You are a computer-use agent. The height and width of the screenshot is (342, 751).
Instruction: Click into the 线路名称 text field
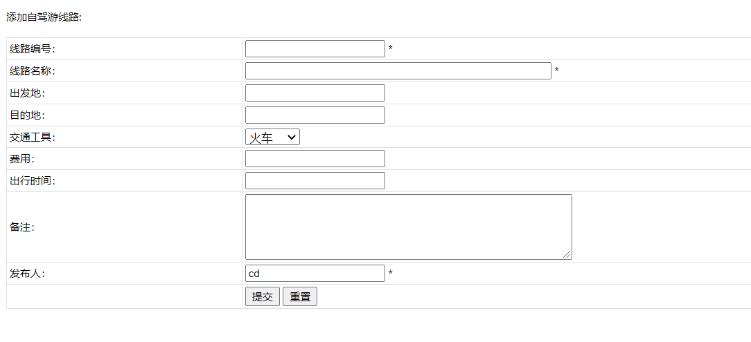tap(398, 71)
